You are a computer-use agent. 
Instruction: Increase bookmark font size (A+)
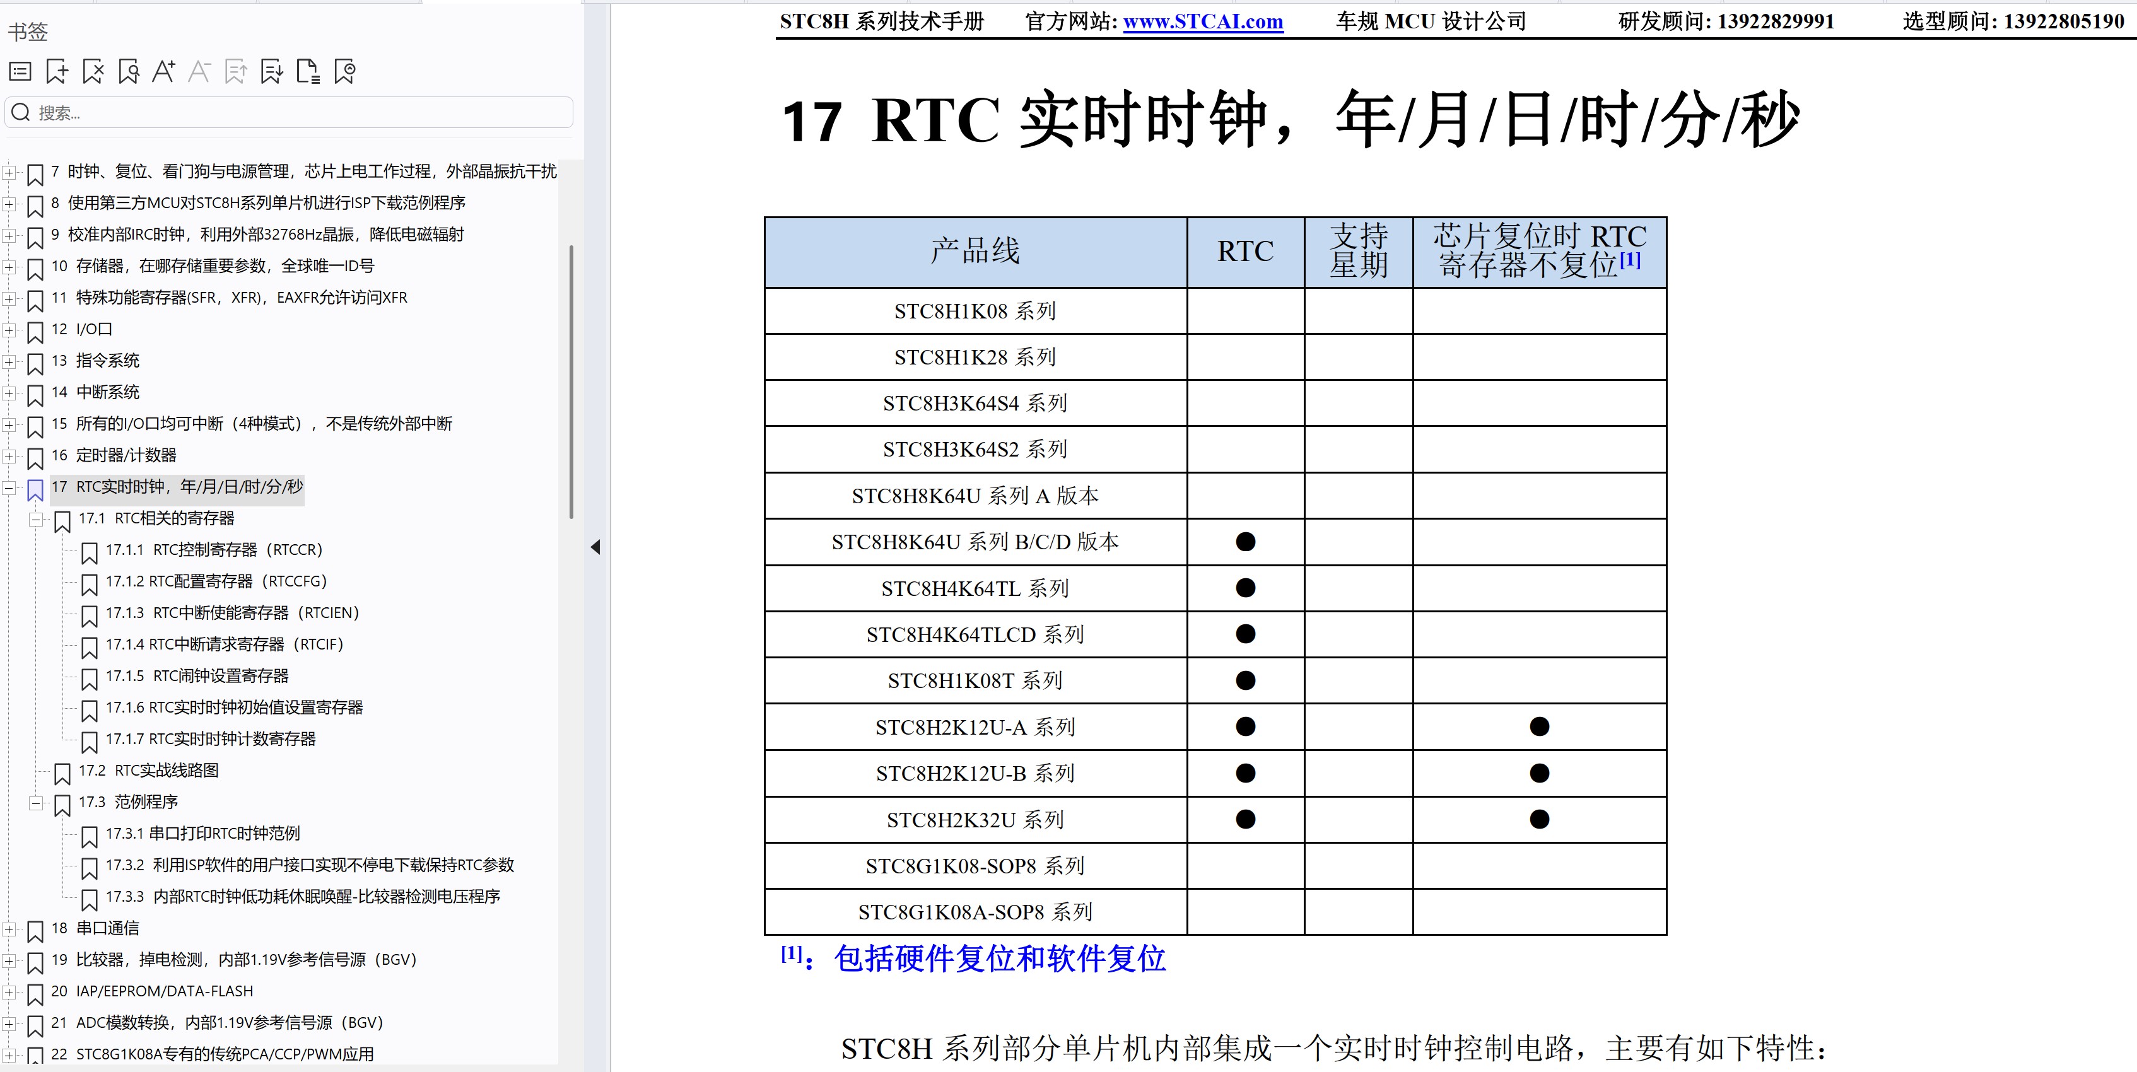163,72
